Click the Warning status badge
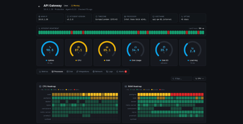This screenshot has height=124, width=243. tap(75, 6)
